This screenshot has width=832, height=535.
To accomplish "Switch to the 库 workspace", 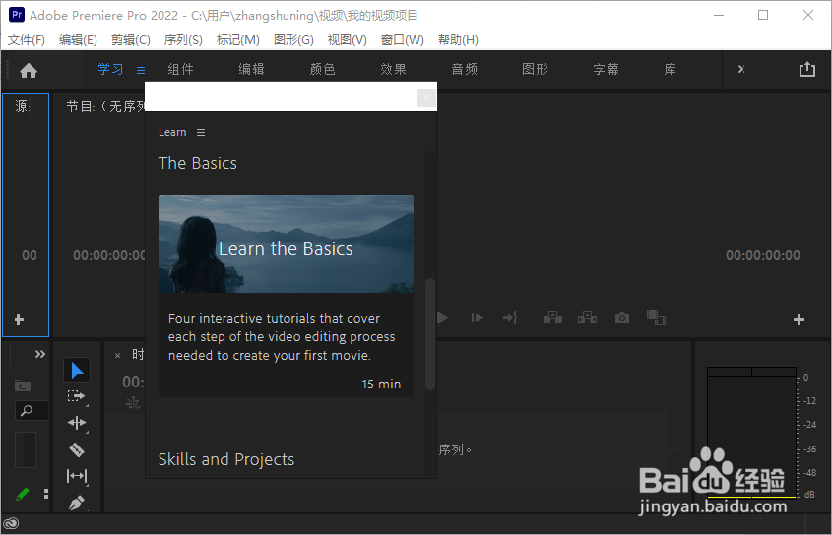I will click(x=671, y=69).
